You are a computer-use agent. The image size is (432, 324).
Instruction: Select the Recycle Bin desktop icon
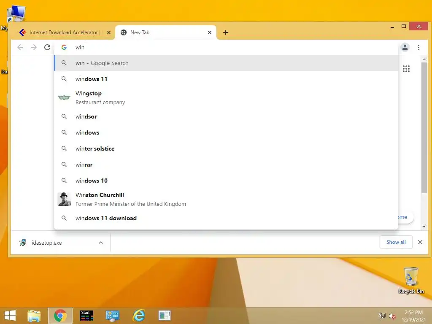point(411,280)
